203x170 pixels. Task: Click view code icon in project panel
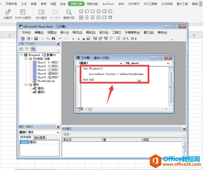point(21,49)
